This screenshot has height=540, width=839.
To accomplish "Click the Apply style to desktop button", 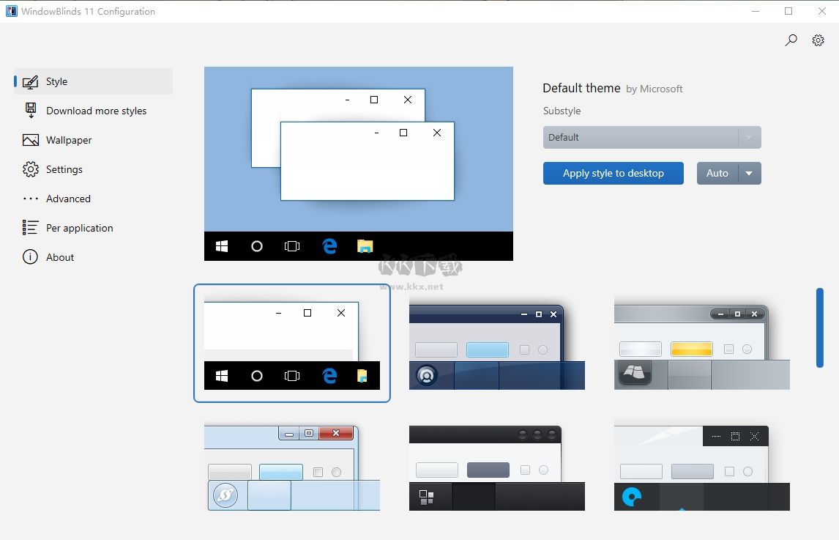I will click(x=613, y=173).
